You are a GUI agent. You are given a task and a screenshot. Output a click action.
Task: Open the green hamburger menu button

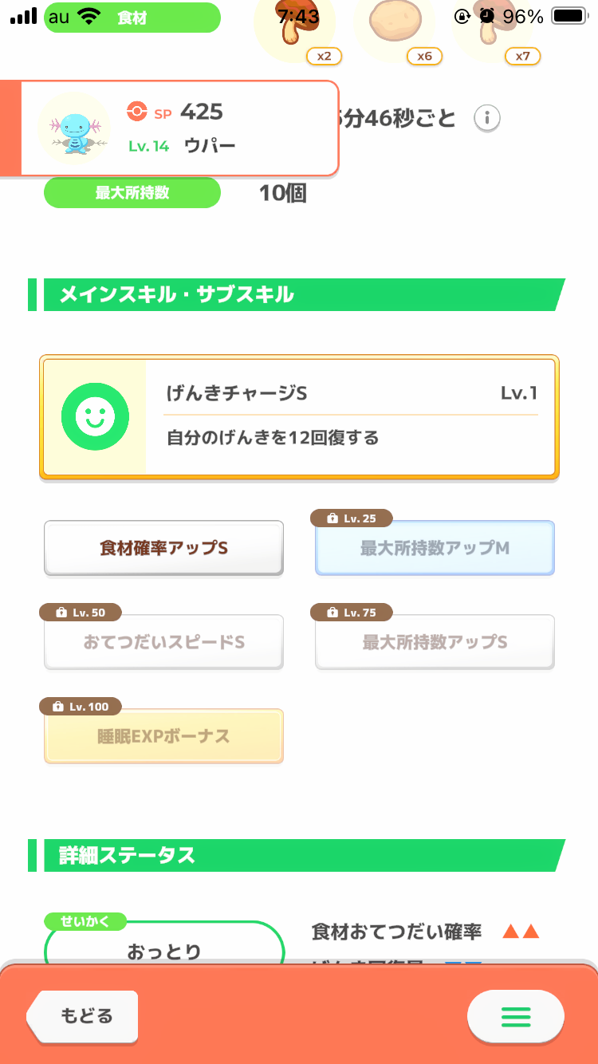pos(515,1016)
